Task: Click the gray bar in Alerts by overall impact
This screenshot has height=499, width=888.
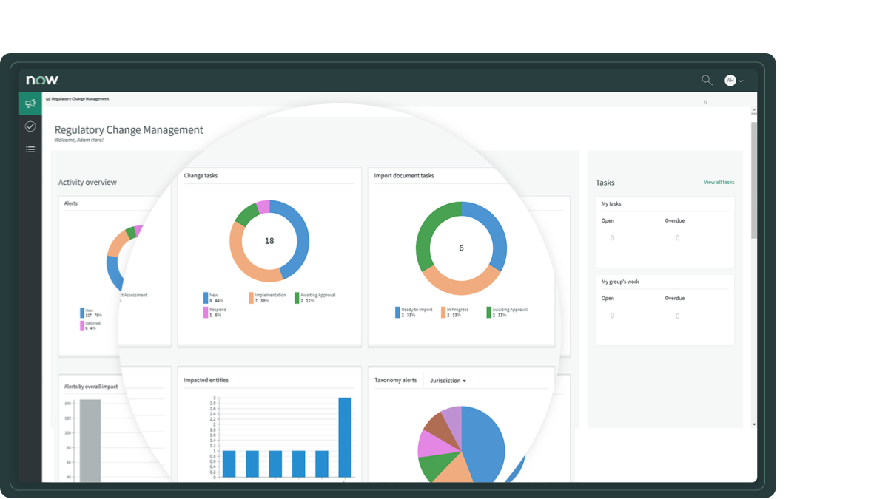Action: point(90,441)
